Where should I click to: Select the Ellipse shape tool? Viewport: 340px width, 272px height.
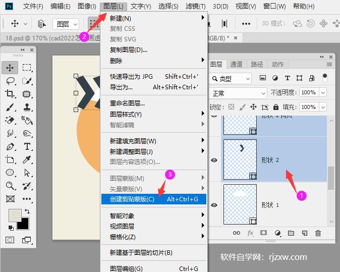(x=10, y=173)
